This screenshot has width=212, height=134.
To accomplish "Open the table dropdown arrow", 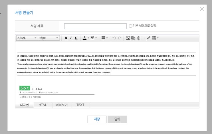I will (158, 38).
